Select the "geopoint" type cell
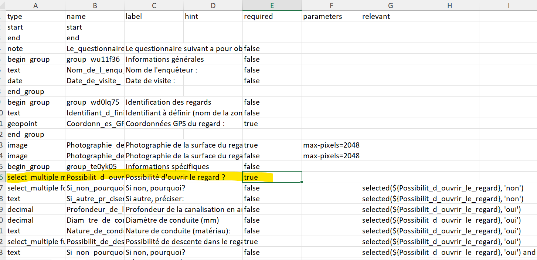Image resolution: width=537 pixels, height=260 pixels. coord(35,124)
